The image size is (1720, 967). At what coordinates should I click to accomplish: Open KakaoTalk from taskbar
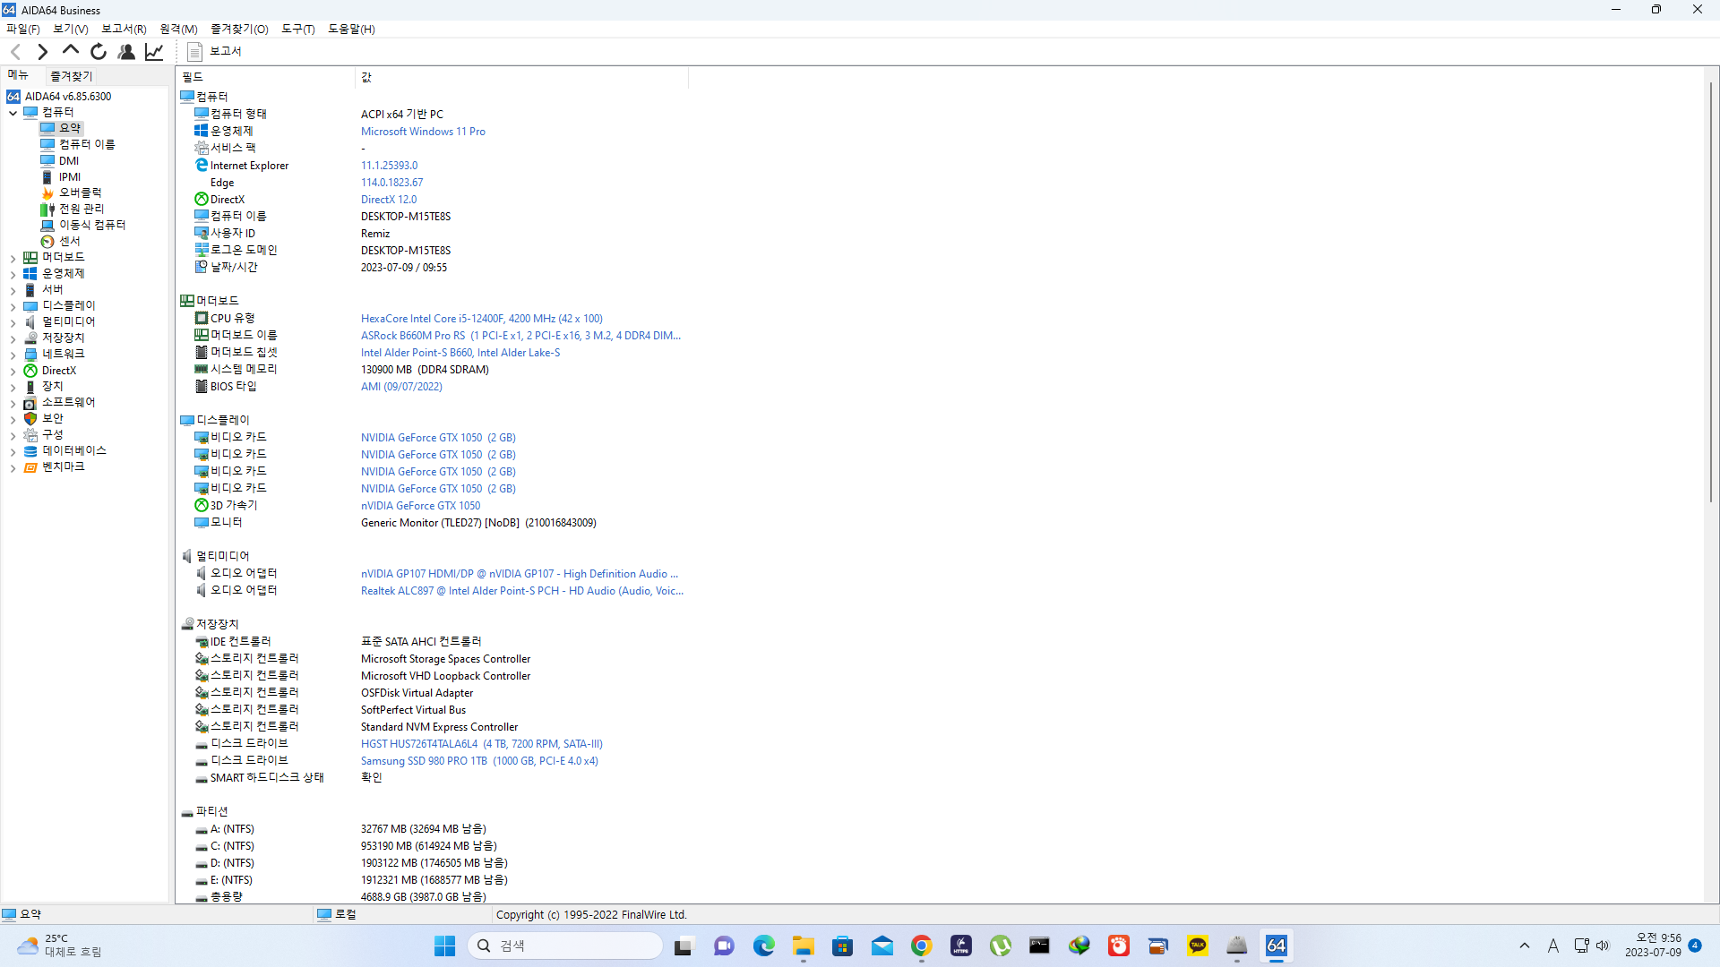[1198, 946]
